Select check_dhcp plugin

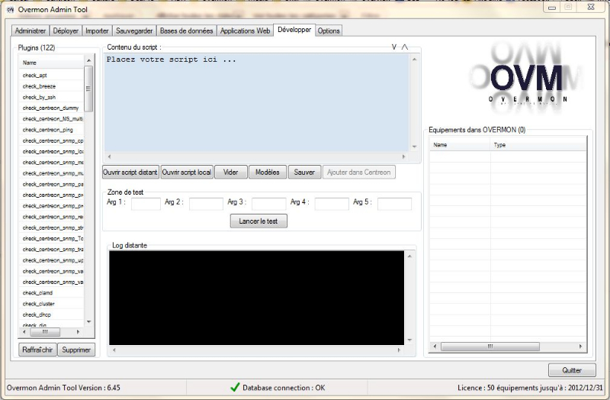pyautogui.click(x=37, y=315)
